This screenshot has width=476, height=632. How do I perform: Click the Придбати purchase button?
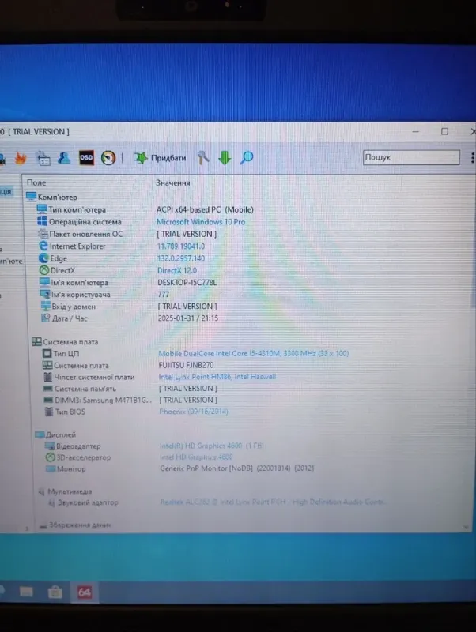[161, 158]
